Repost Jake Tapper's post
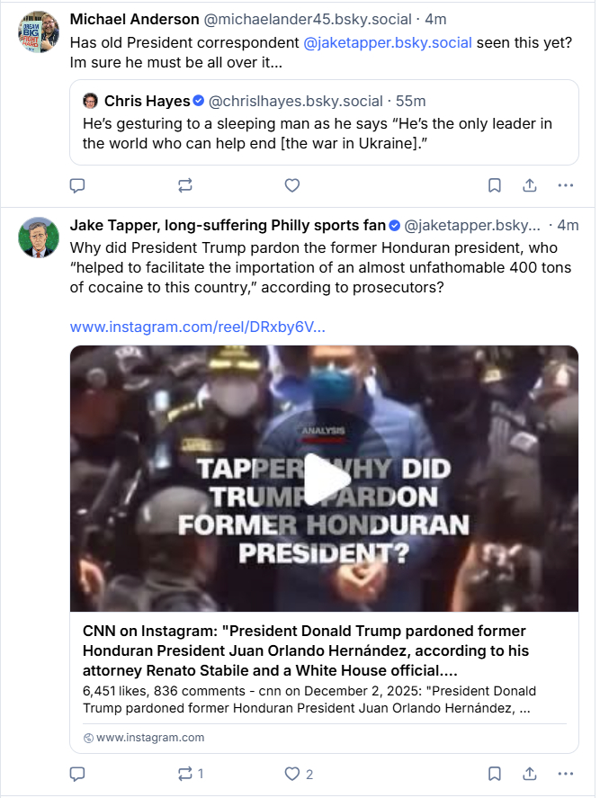The width and height of the screenshot is (600, 798). pyautogui.click(x=185, y=774)
